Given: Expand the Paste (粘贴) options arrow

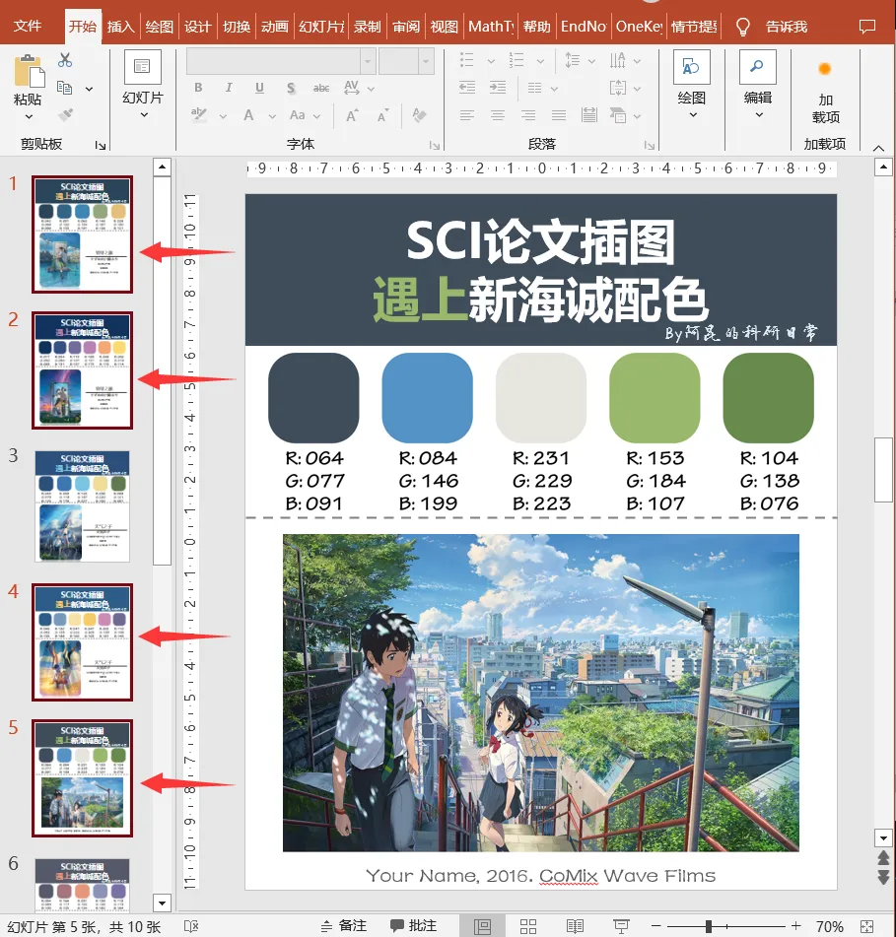Looking at the screenshot, I should click(29, 116).
